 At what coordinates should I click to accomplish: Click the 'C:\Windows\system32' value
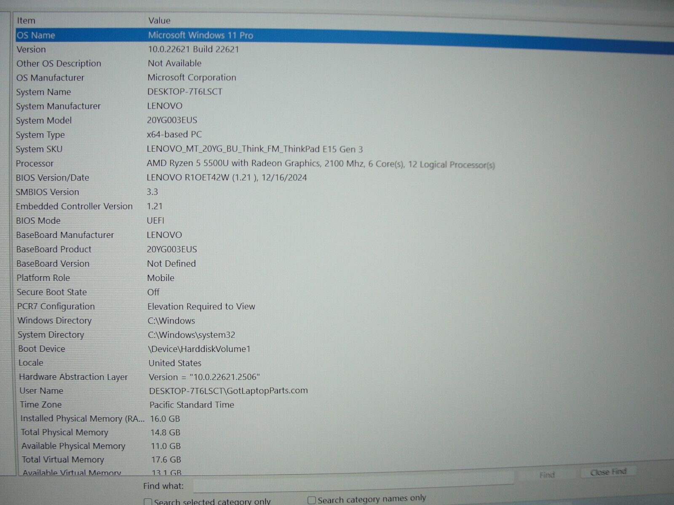[191, 335]
